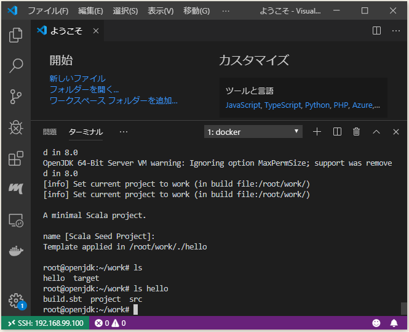Split the editor to the right
The height and width of the screenshot is (332, 409).
coord(376,31)
